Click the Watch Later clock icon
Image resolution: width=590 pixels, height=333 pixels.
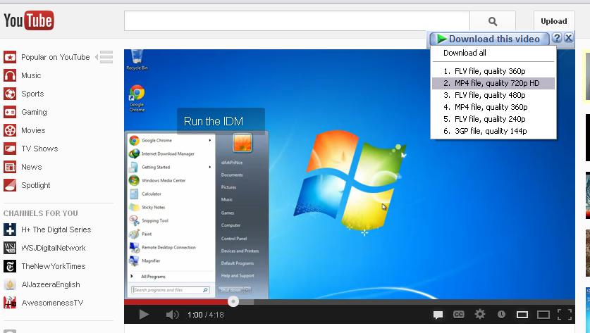501,315
